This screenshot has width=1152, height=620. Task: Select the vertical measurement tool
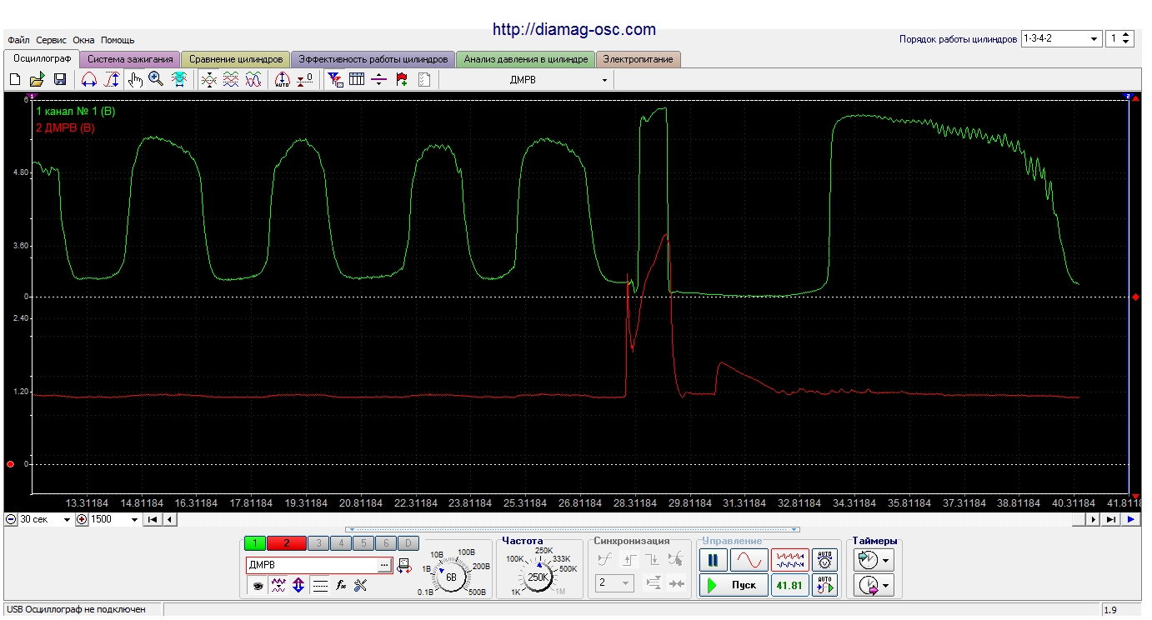pos(112,79)
